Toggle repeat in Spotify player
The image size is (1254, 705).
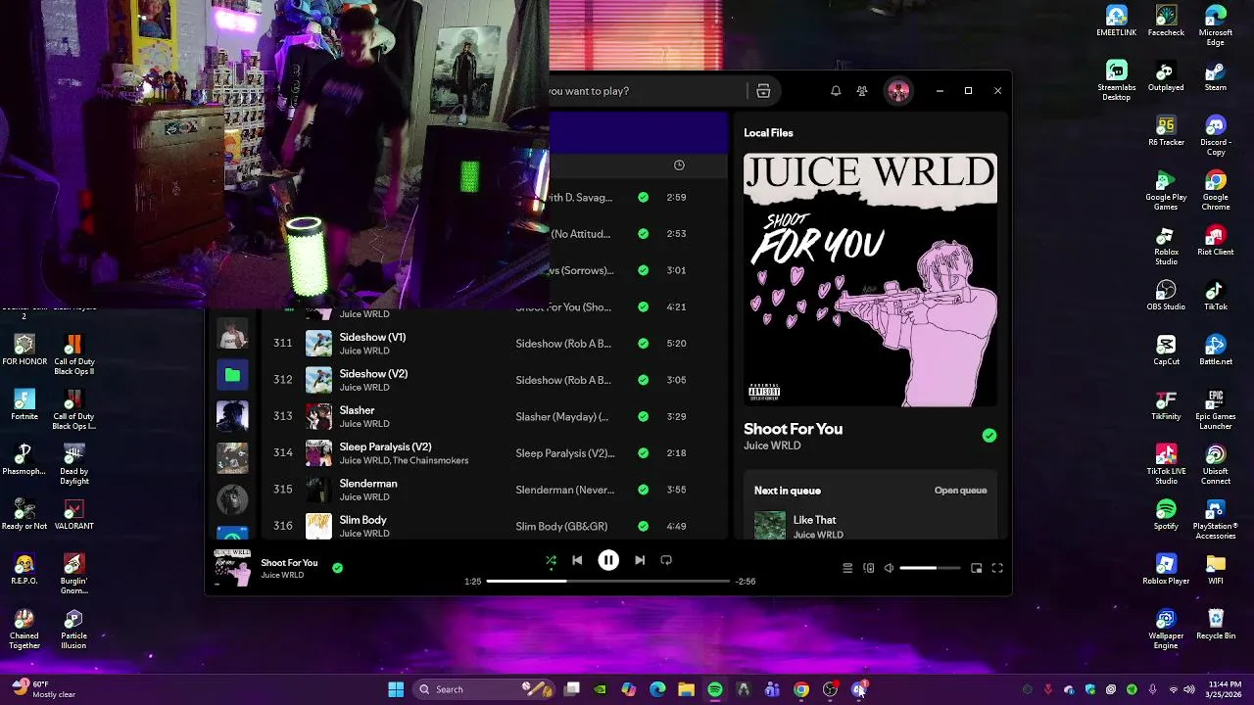click(666, 560)
